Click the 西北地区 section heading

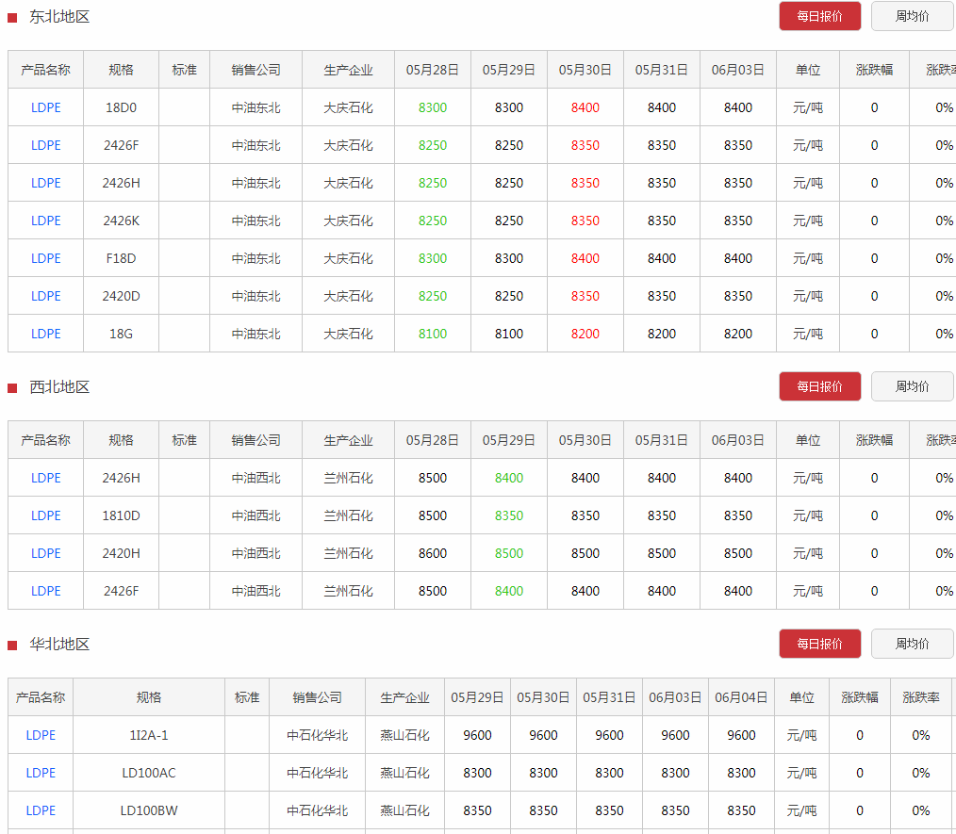[59, 387]
